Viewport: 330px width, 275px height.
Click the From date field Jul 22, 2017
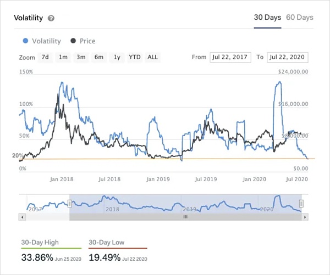point(230,57)
